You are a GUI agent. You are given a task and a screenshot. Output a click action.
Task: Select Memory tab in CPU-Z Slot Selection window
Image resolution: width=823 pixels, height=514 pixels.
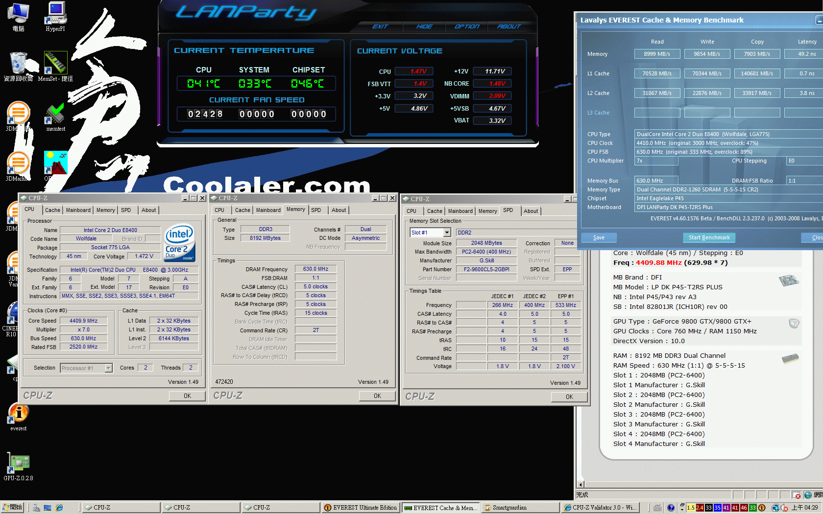[x=487, y=211]
